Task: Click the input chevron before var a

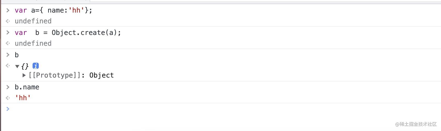Action: 8,10
